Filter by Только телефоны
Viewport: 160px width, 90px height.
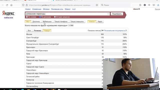[61, 21]
